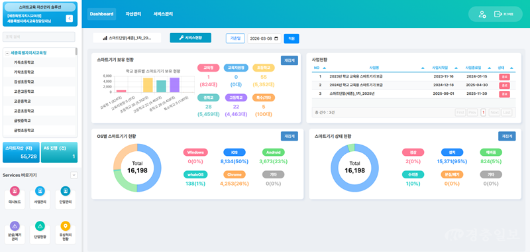This screenshot has height=252, width=530.
Task: Sort the table by 상태 column arrow
Action: (x=511, y=68)
